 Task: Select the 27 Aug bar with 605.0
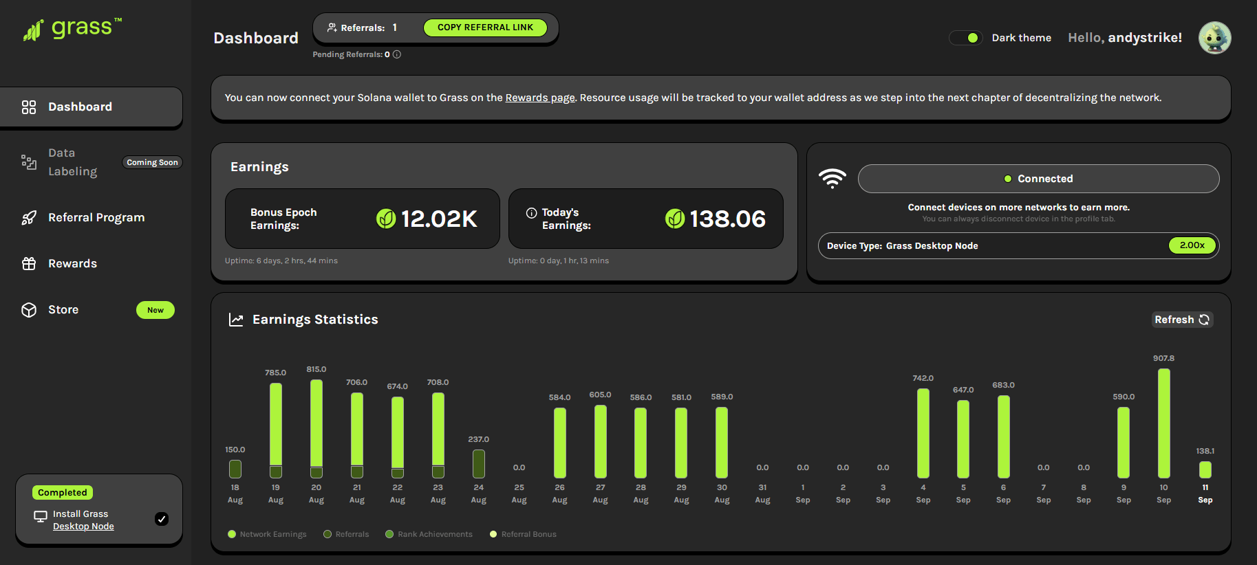[x=601, y=441]
